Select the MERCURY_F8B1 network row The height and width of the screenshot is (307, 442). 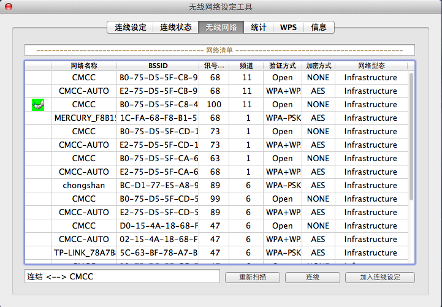(216, 118)
